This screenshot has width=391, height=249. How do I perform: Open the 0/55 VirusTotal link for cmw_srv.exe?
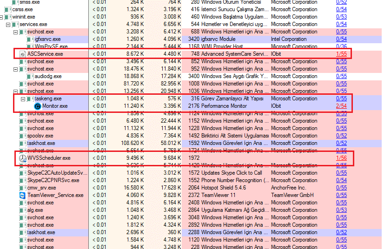click(x=341, y=188)
